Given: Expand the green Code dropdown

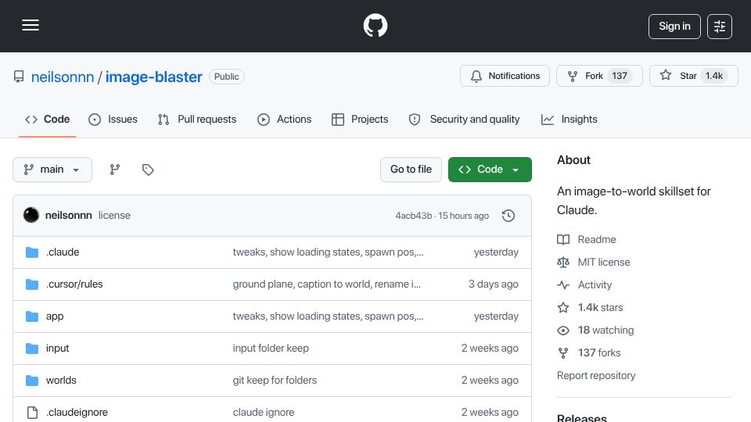Looking at the screenshot, I should (x=490, y=170).
